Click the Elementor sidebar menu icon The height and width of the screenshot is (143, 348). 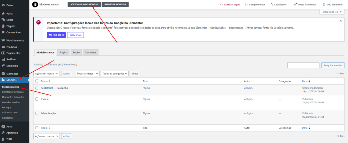3,74
